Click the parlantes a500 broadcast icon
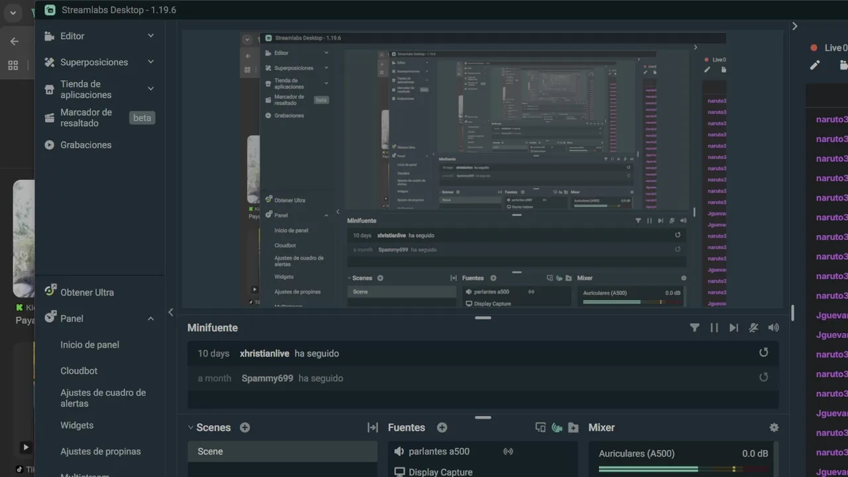The height and width of the screenshot is (477, 848). coord(508,452)
